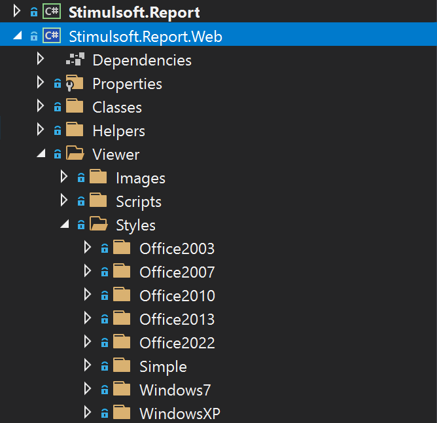This screenshot has width=437, height=423.
Task: Click the Office2022 folder icon
Action: [x=122, y=341]
